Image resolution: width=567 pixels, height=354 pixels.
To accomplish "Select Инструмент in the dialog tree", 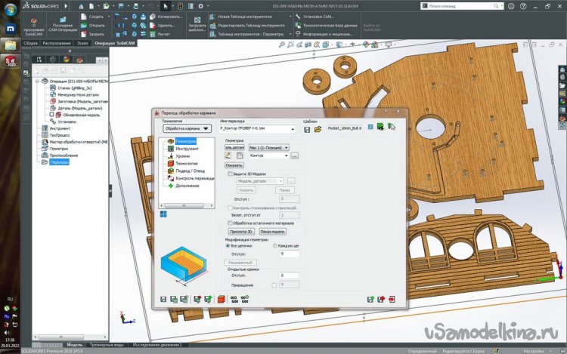I will point(186,149).
